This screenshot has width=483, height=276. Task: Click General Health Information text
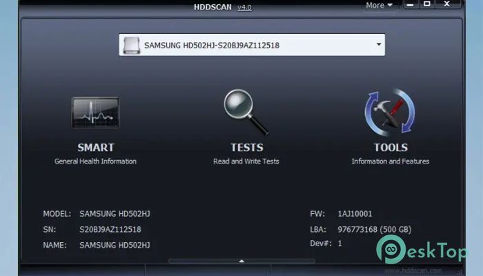95,161
